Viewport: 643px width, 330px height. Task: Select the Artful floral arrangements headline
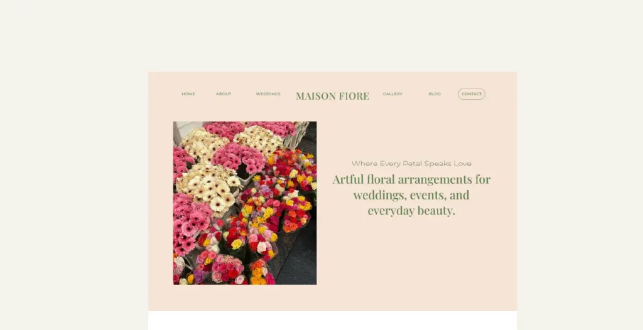point(411,195)
